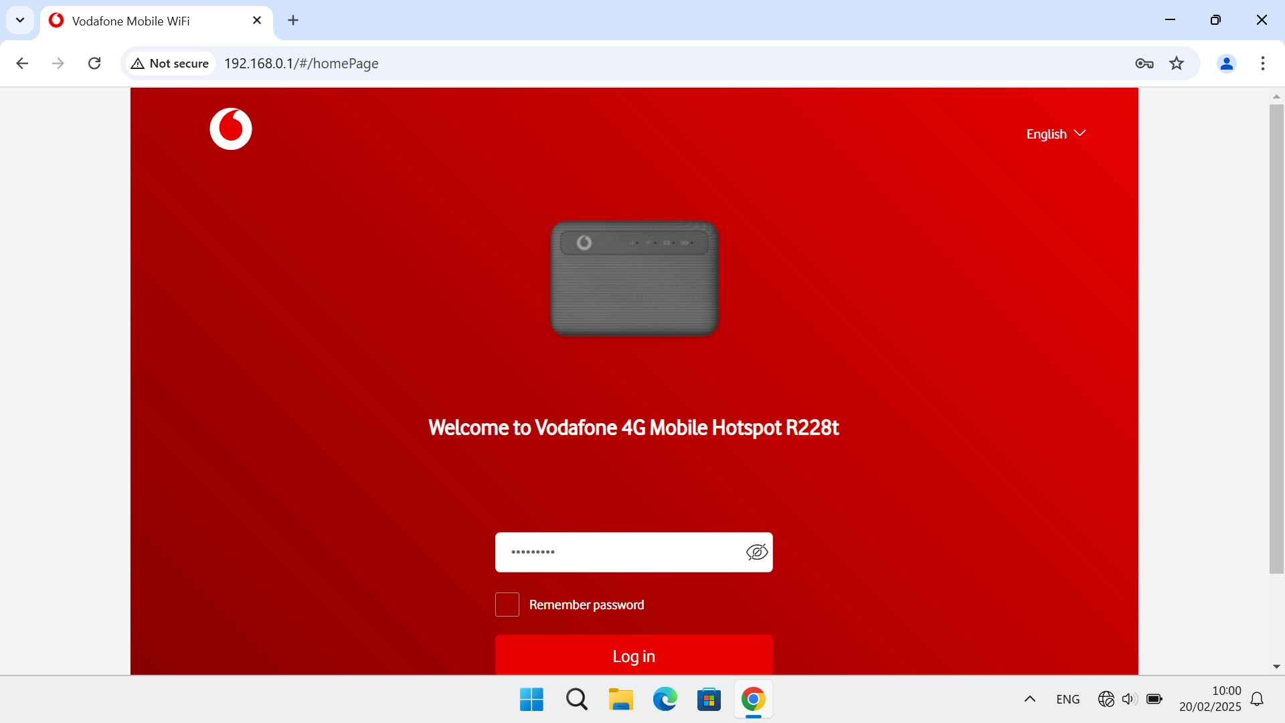This screenshot has width=1285, height=723.
Task: Click the Vodafone logo
Action: coord(230,129)
